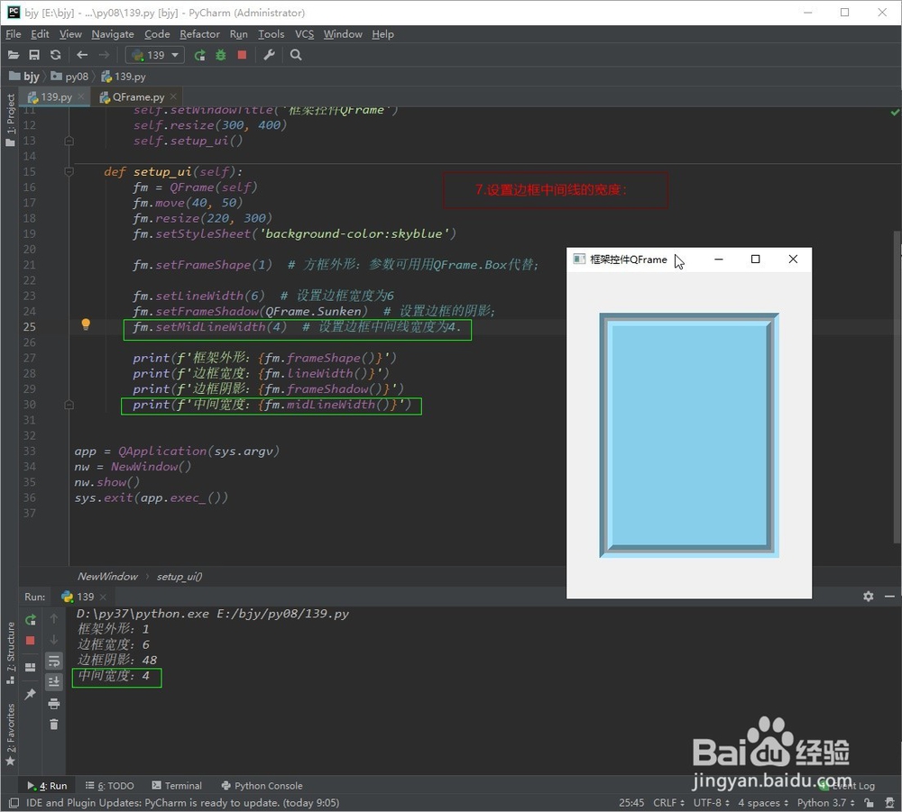Click the Synchronize toolbar icon
This screenshot has height=812, width=902.
click(55, 55)
